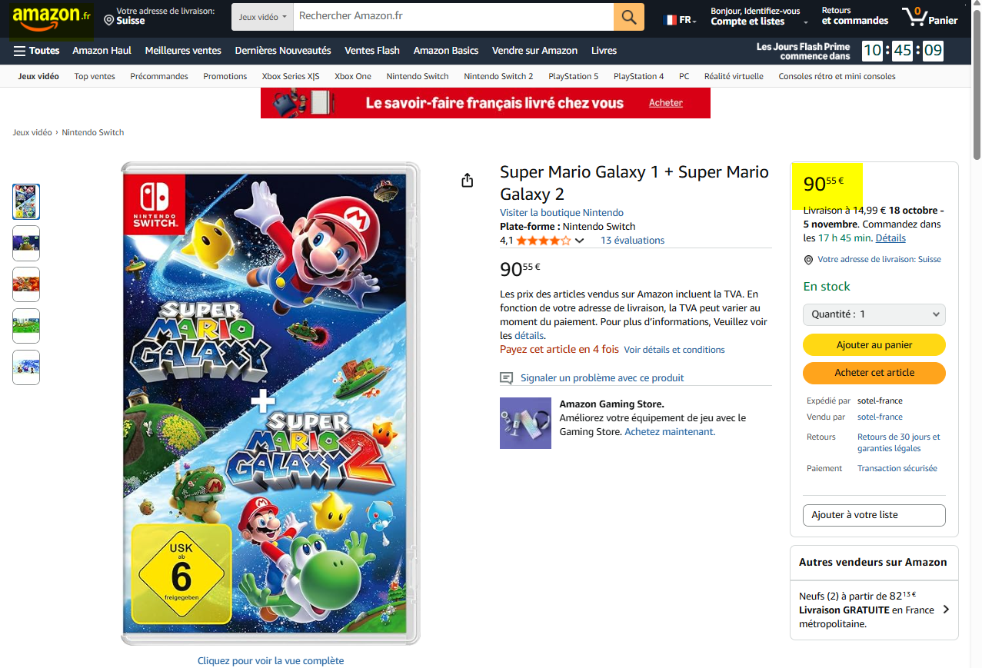This screenshot has height=668, width=982.
Task: Open the Toutes hamburger menu
Action: 36,51
